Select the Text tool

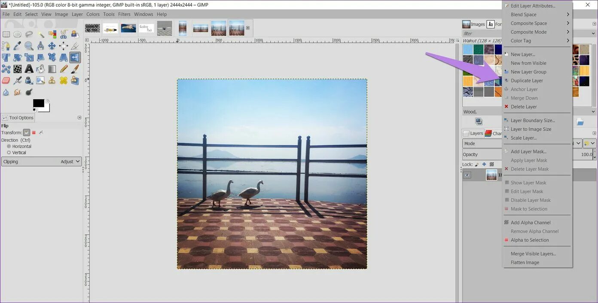[x=29, y=69]
